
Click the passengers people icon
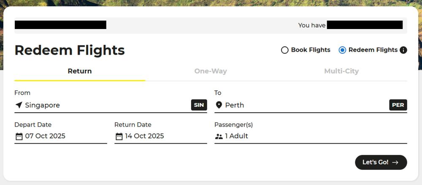(219, 136)
